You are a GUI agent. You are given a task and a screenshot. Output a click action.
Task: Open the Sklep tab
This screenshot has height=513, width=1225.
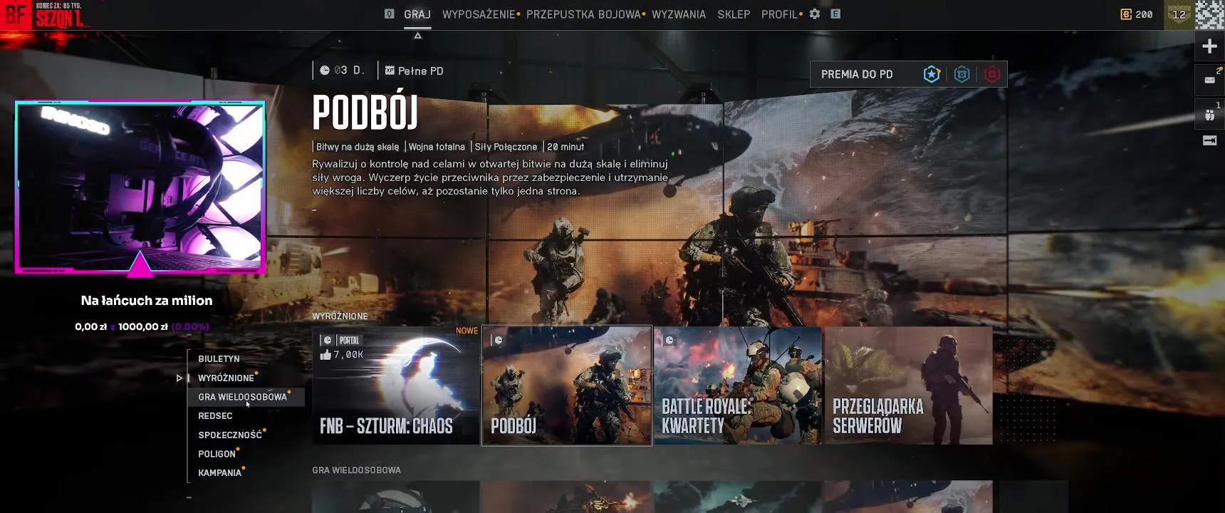734,14
